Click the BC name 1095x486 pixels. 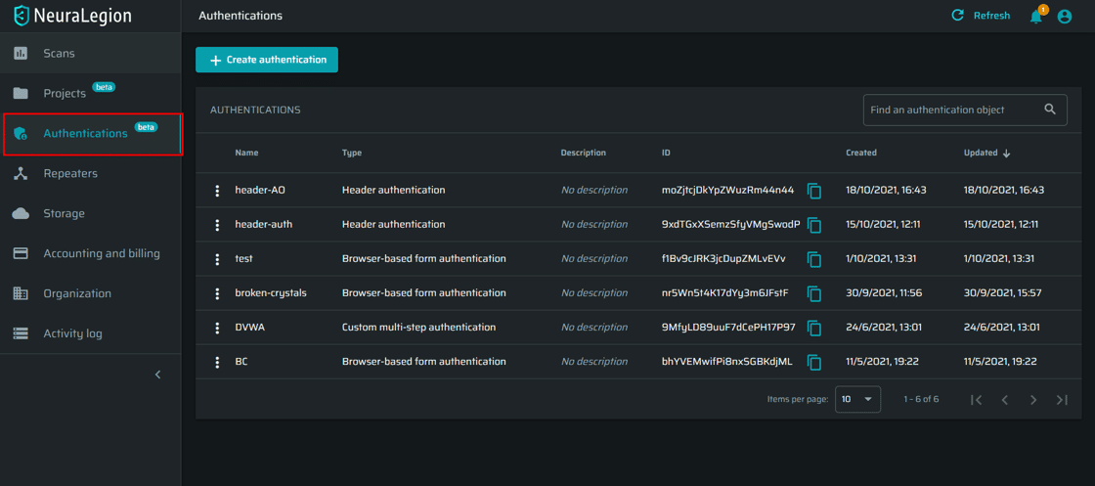pos(241,361)
